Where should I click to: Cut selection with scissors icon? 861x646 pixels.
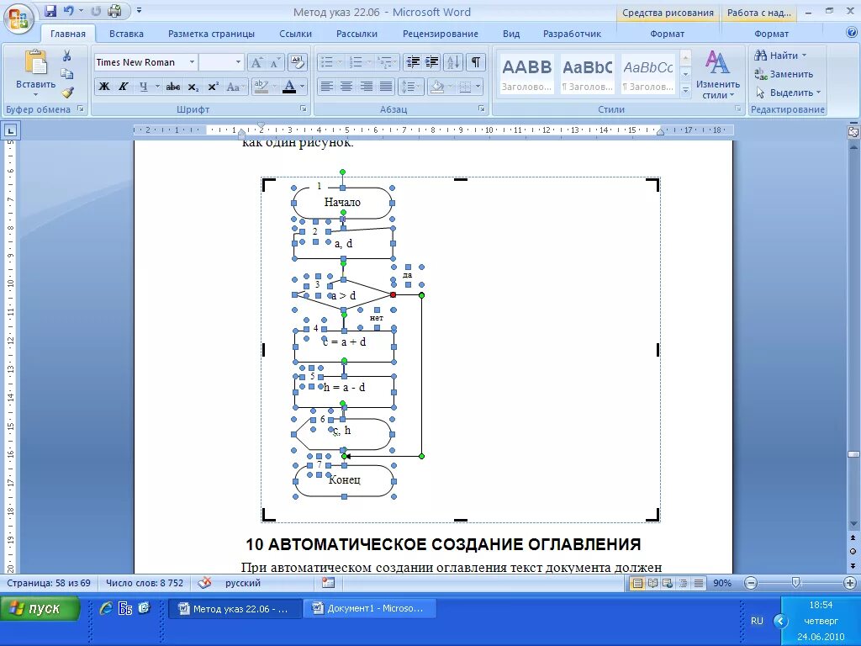(x=67, y=56)
